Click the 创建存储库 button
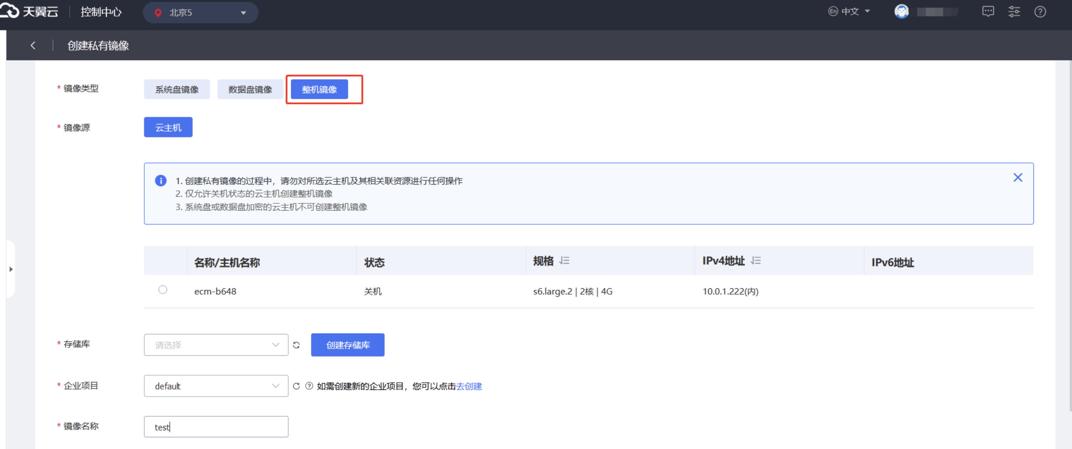This screenshot has width=1072, height=449. [x=347, y=345]
